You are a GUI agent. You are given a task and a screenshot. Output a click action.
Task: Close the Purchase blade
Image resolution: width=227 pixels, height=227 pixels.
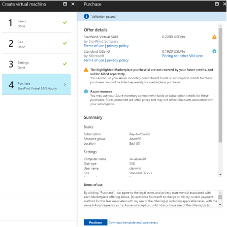[224, 4]
